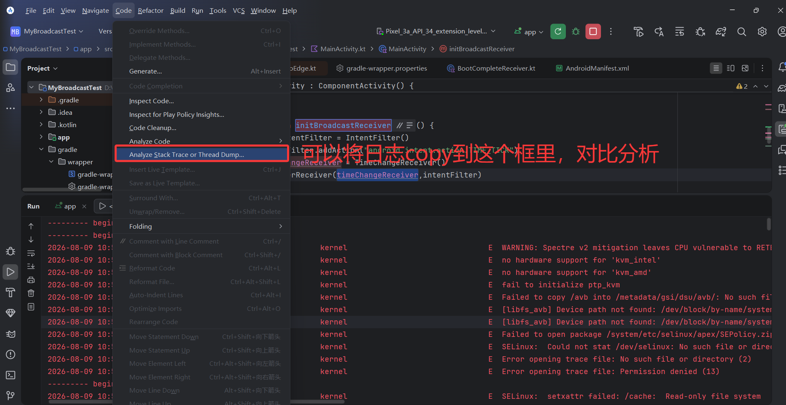Close the app tab in Run panel
Image resolution: width=786 pixels, height=405 pixels.
[x=84, y=206]
